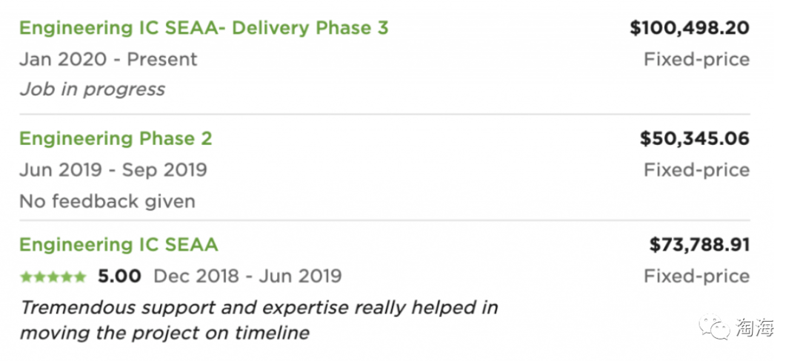Screen dimensions: 800x363
Task: Select the Jun 2019 - Sep 2019 dates
Action: [113, 170]
